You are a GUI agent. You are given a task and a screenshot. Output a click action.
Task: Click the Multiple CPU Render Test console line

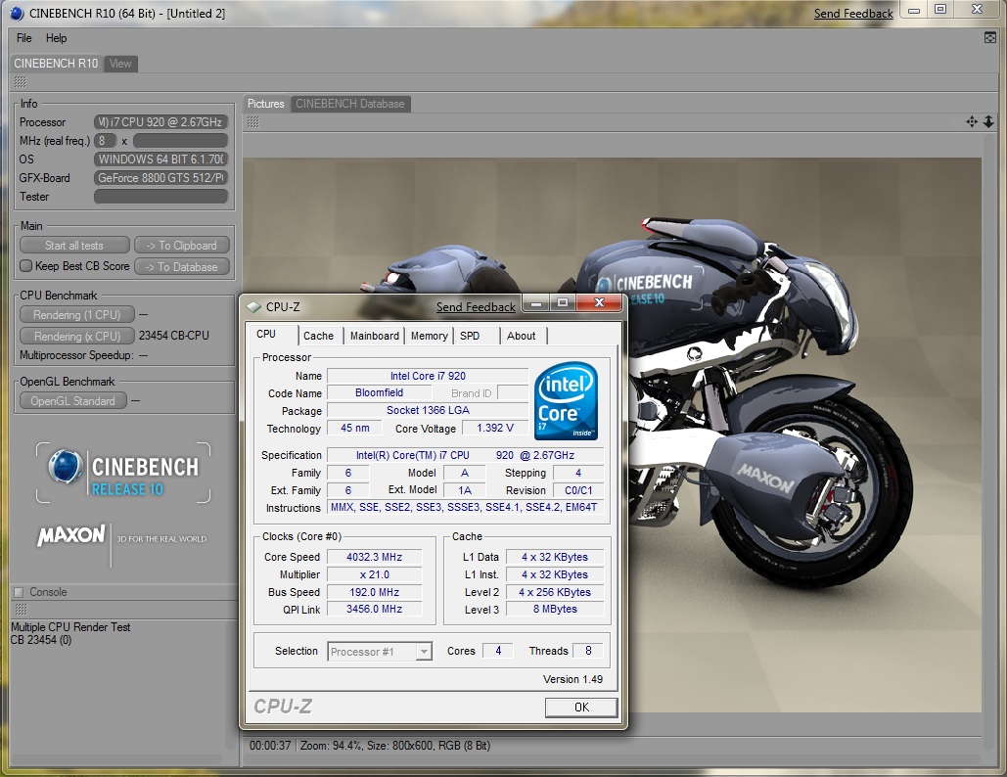coord(70,626)
